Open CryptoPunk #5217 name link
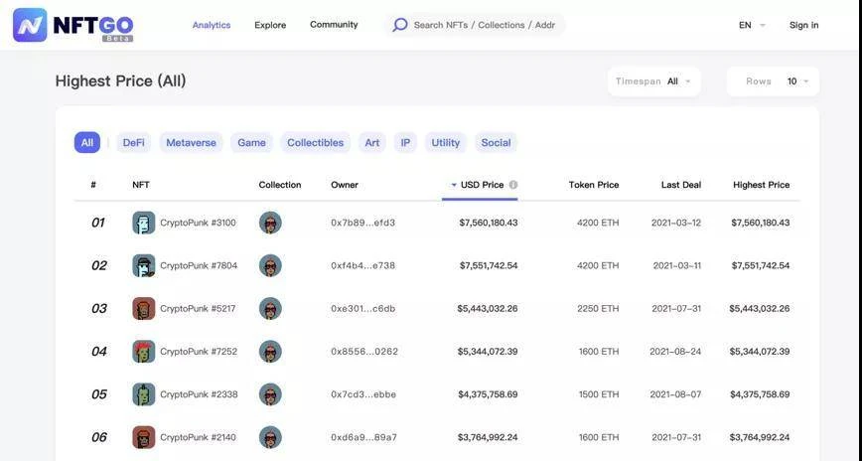The image size is (862, 461). 198,309
